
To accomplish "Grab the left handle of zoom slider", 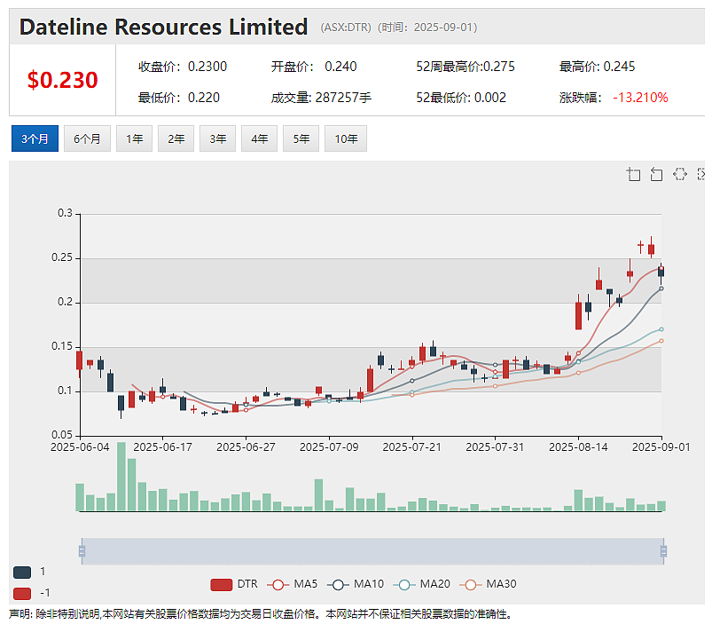I will click(82, 551).
